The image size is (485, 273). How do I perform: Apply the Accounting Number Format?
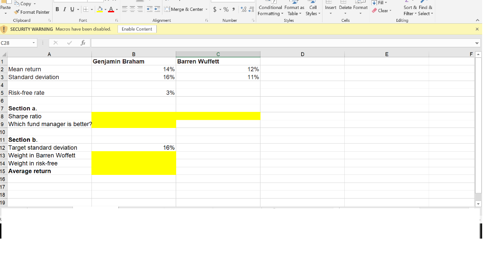(x=215, y=8)
